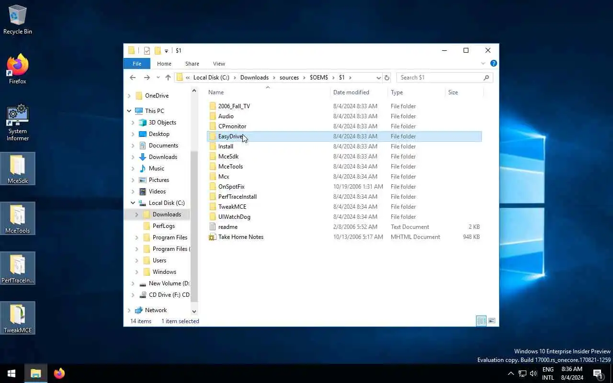Sort by the Size column header
This screenshot has width=613, height=383.
click(x=464, y=92)
